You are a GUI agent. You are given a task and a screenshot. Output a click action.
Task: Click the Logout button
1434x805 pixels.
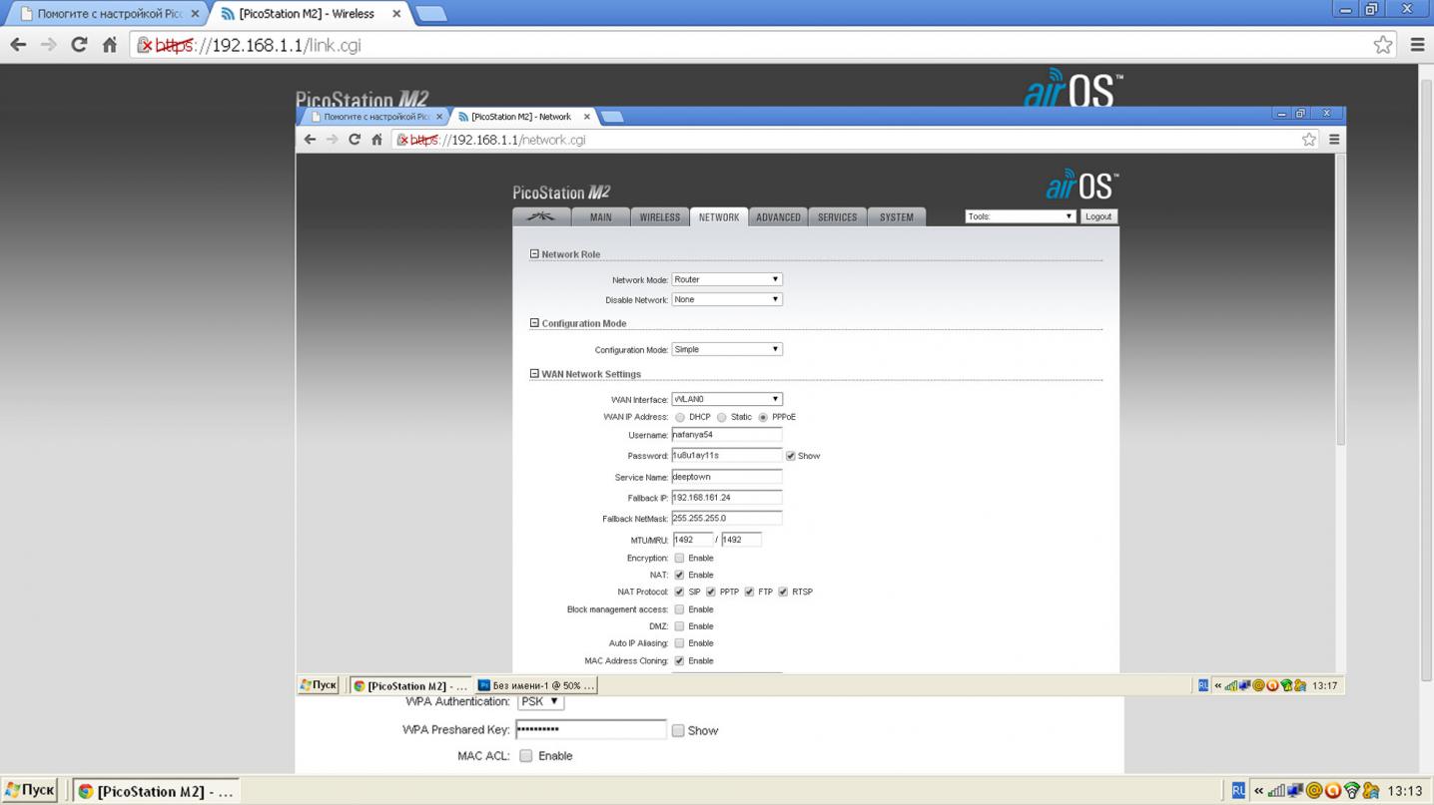[1097, 216]
